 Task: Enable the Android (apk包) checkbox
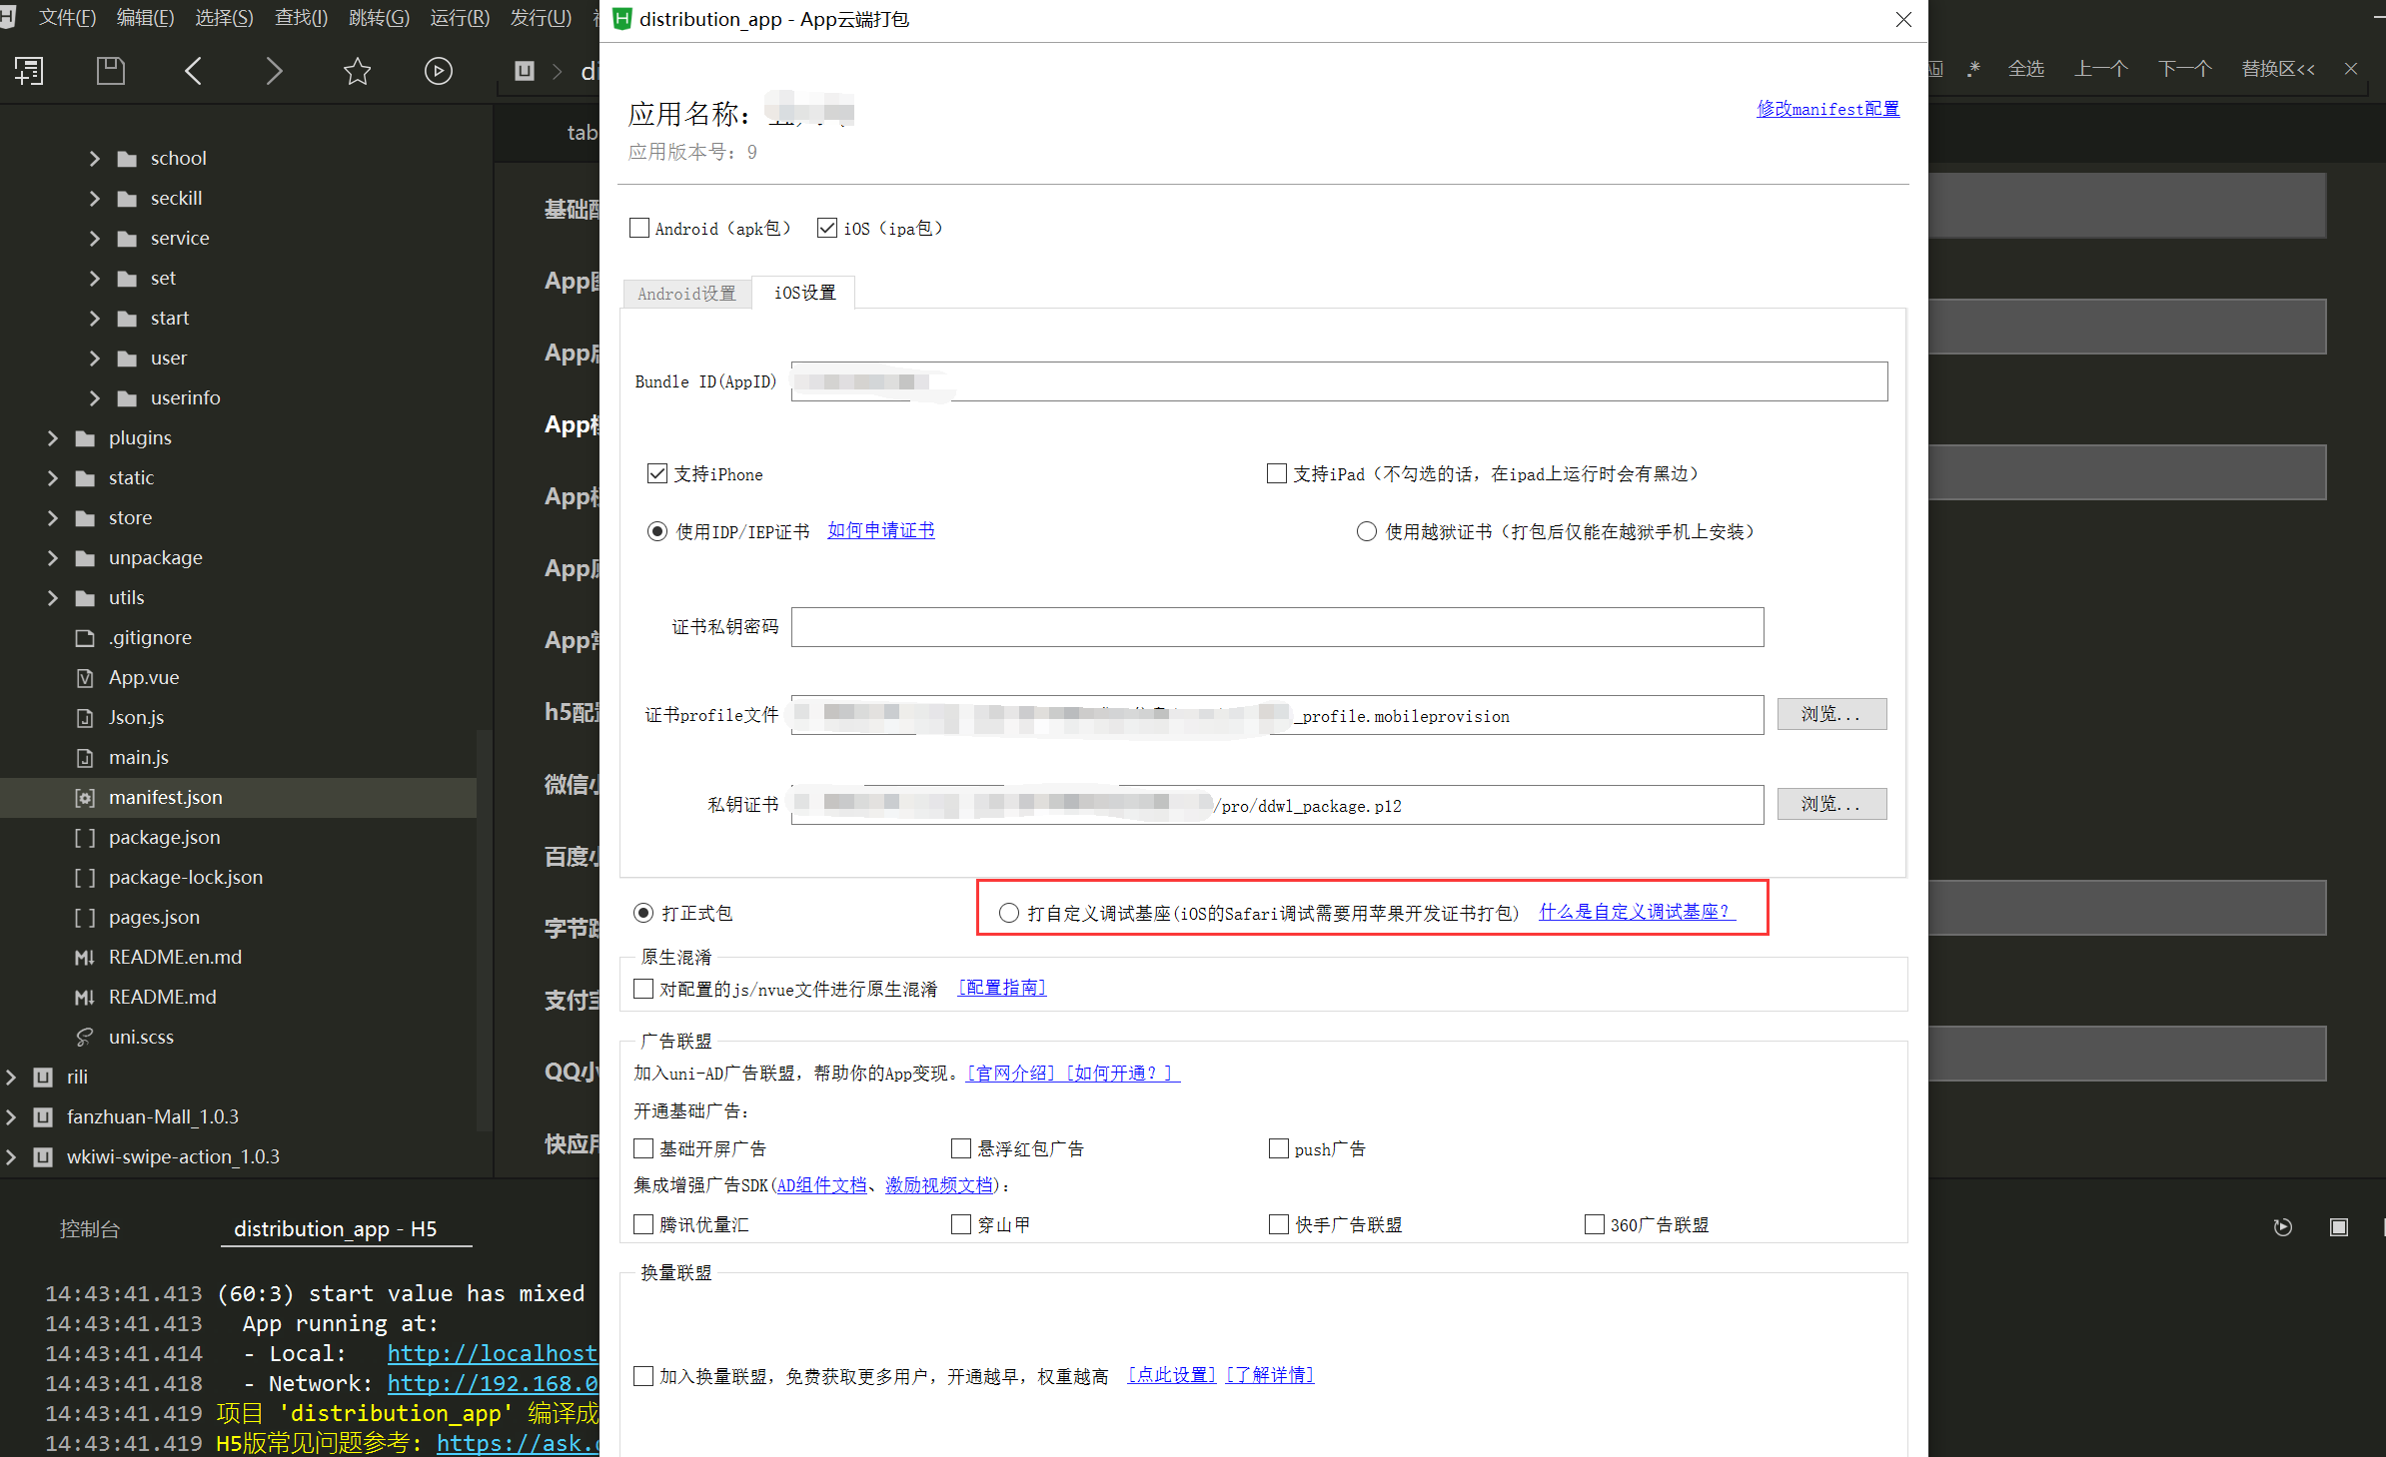[639, 229]
